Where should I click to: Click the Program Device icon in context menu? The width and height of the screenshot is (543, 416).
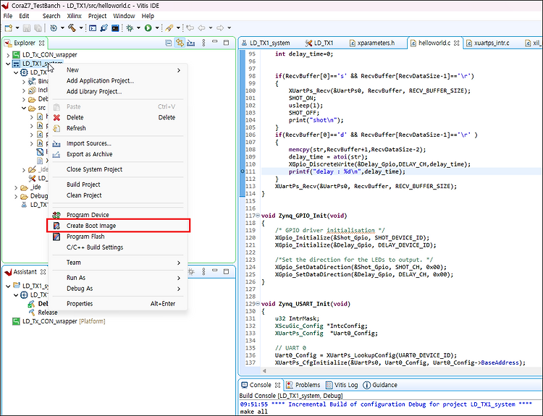click(x=56, y=215)
